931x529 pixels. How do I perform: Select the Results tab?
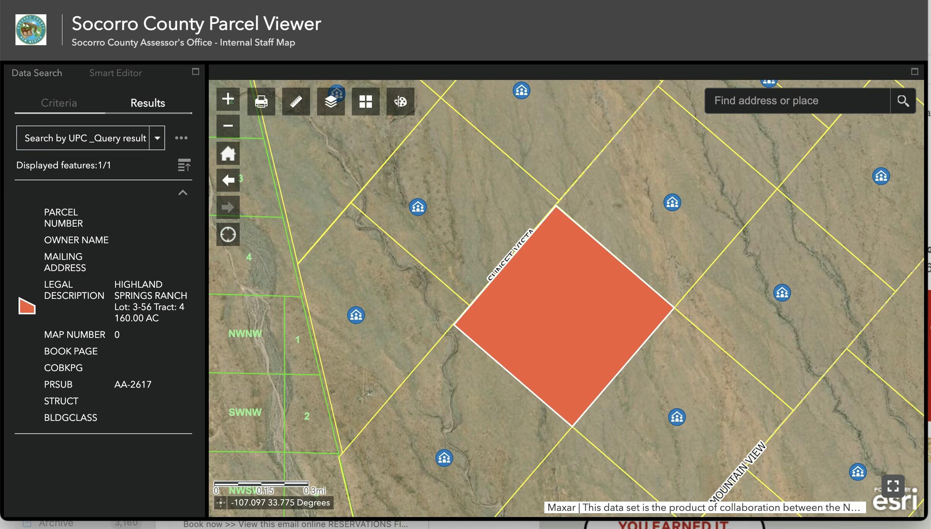pyautogui.click(x=148, y=103)
